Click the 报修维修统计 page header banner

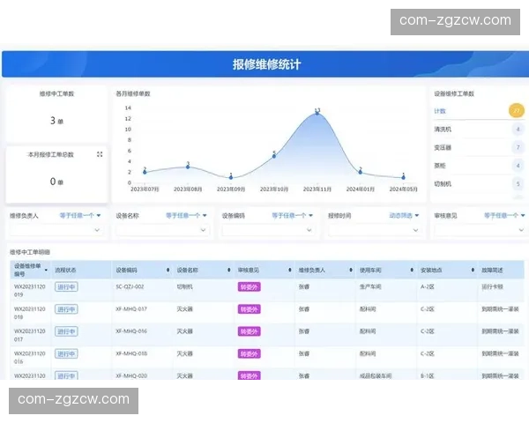pos(266,64)
